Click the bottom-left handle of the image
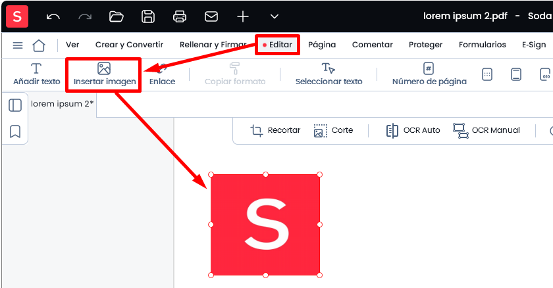Viewport: 553px width, 288px height. pos(211,276)
